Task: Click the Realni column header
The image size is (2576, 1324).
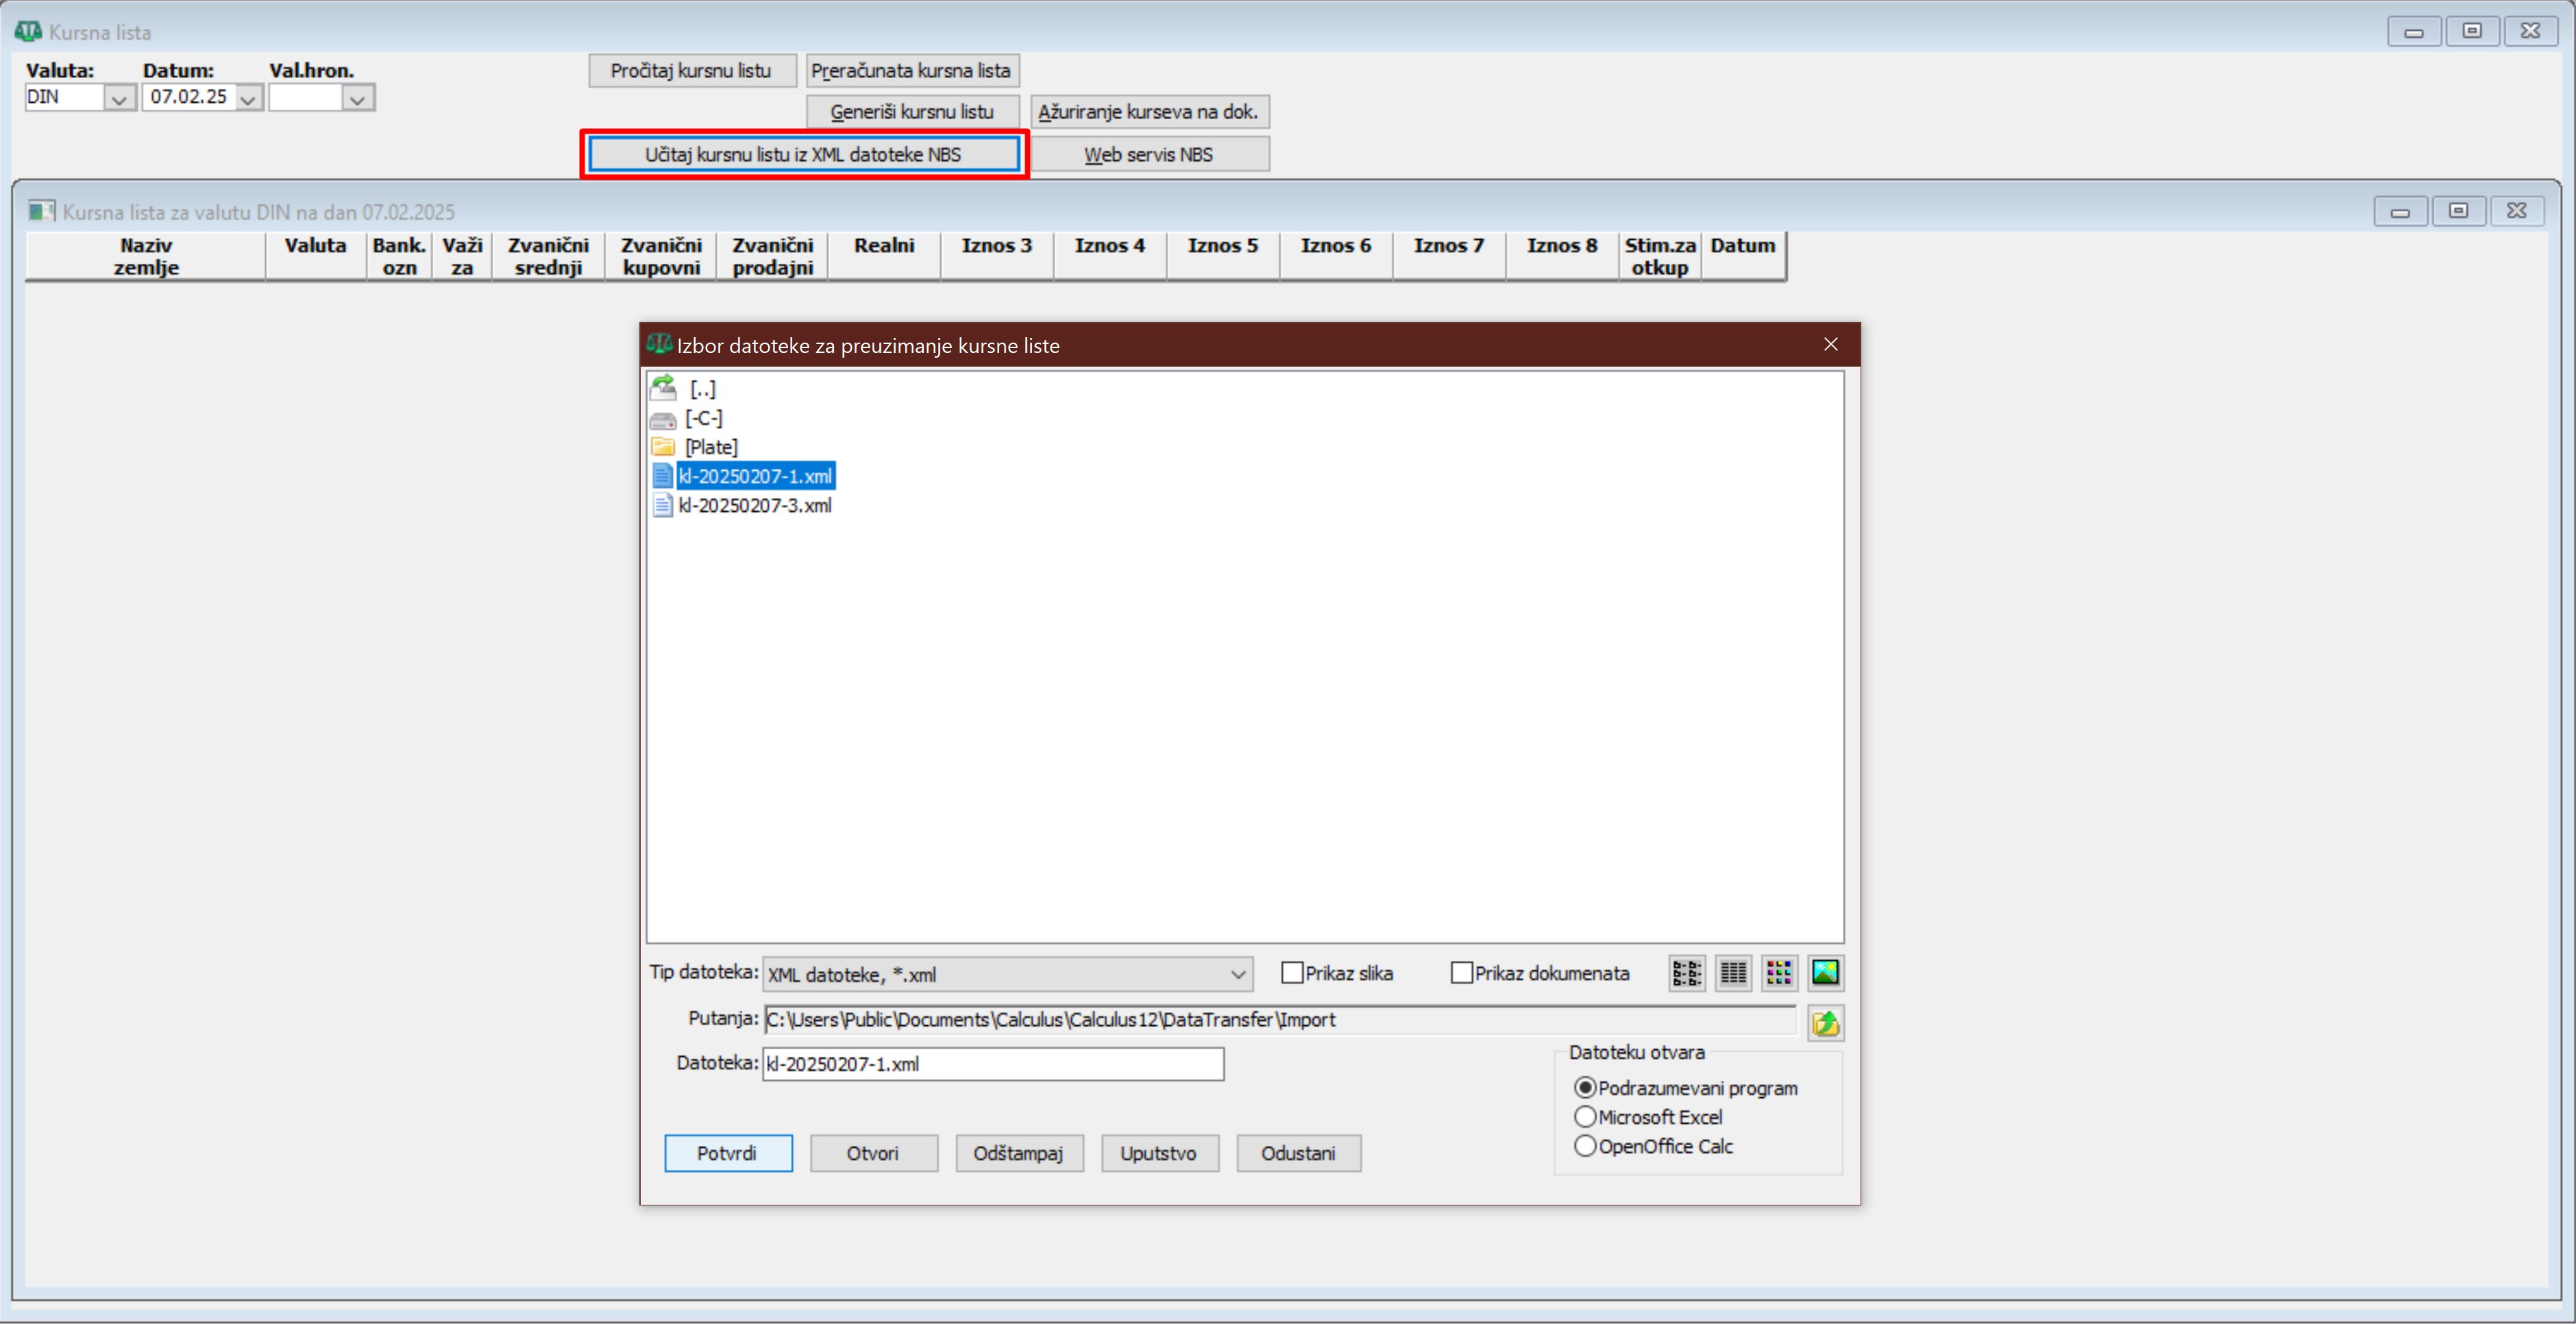Action: [x=884, y=256]
